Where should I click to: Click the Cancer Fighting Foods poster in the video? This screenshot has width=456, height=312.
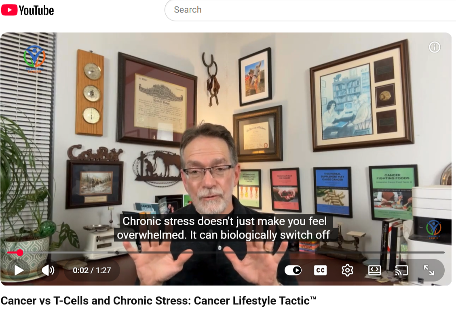click(393, 193)
